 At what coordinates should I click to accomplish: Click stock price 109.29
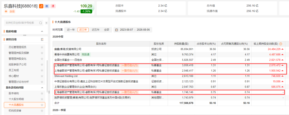tap(86, 6)
